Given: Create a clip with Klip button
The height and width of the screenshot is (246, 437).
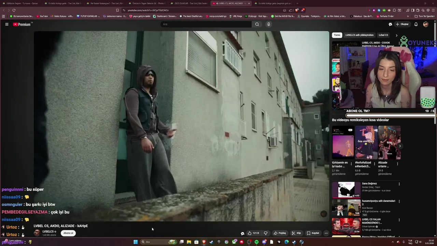Looking at the screenshot, I should 296,233.
